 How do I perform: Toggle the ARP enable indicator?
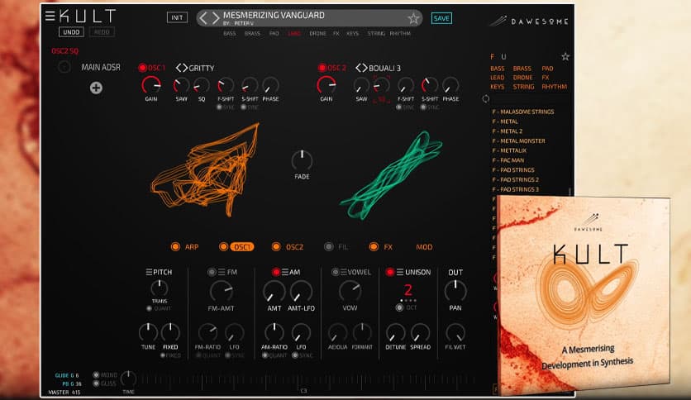click(x=175, y=247)
